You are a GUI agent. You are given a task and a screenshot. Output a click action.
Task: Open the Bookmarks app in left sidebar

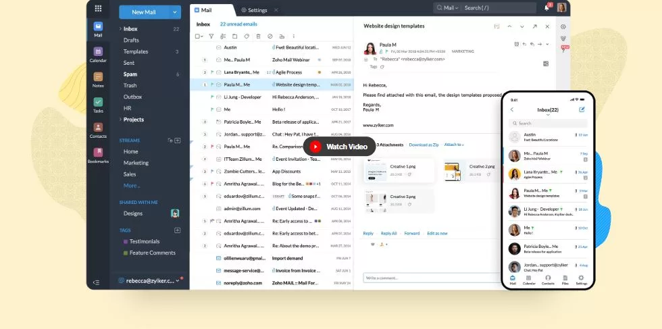point(98,155)
